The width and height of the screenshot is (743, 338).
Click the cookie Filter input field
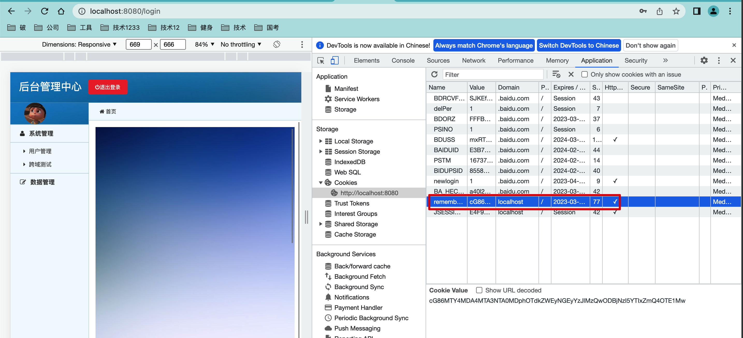point(493,75)
